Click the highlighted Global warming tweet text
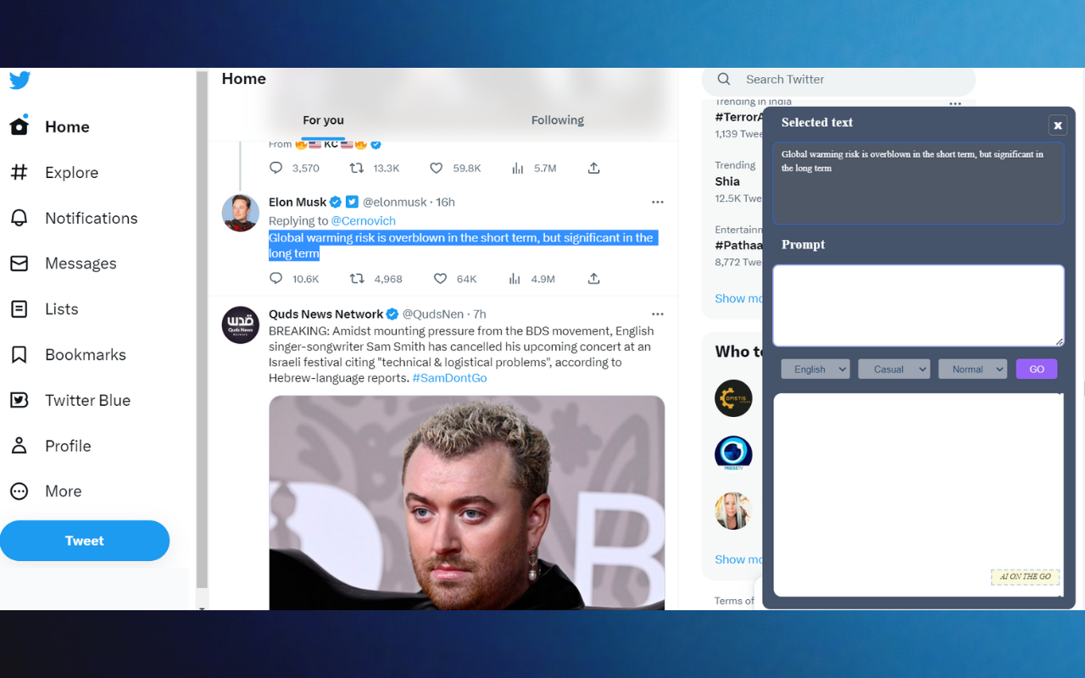The image size is (1085, 678). coord(463,245)
